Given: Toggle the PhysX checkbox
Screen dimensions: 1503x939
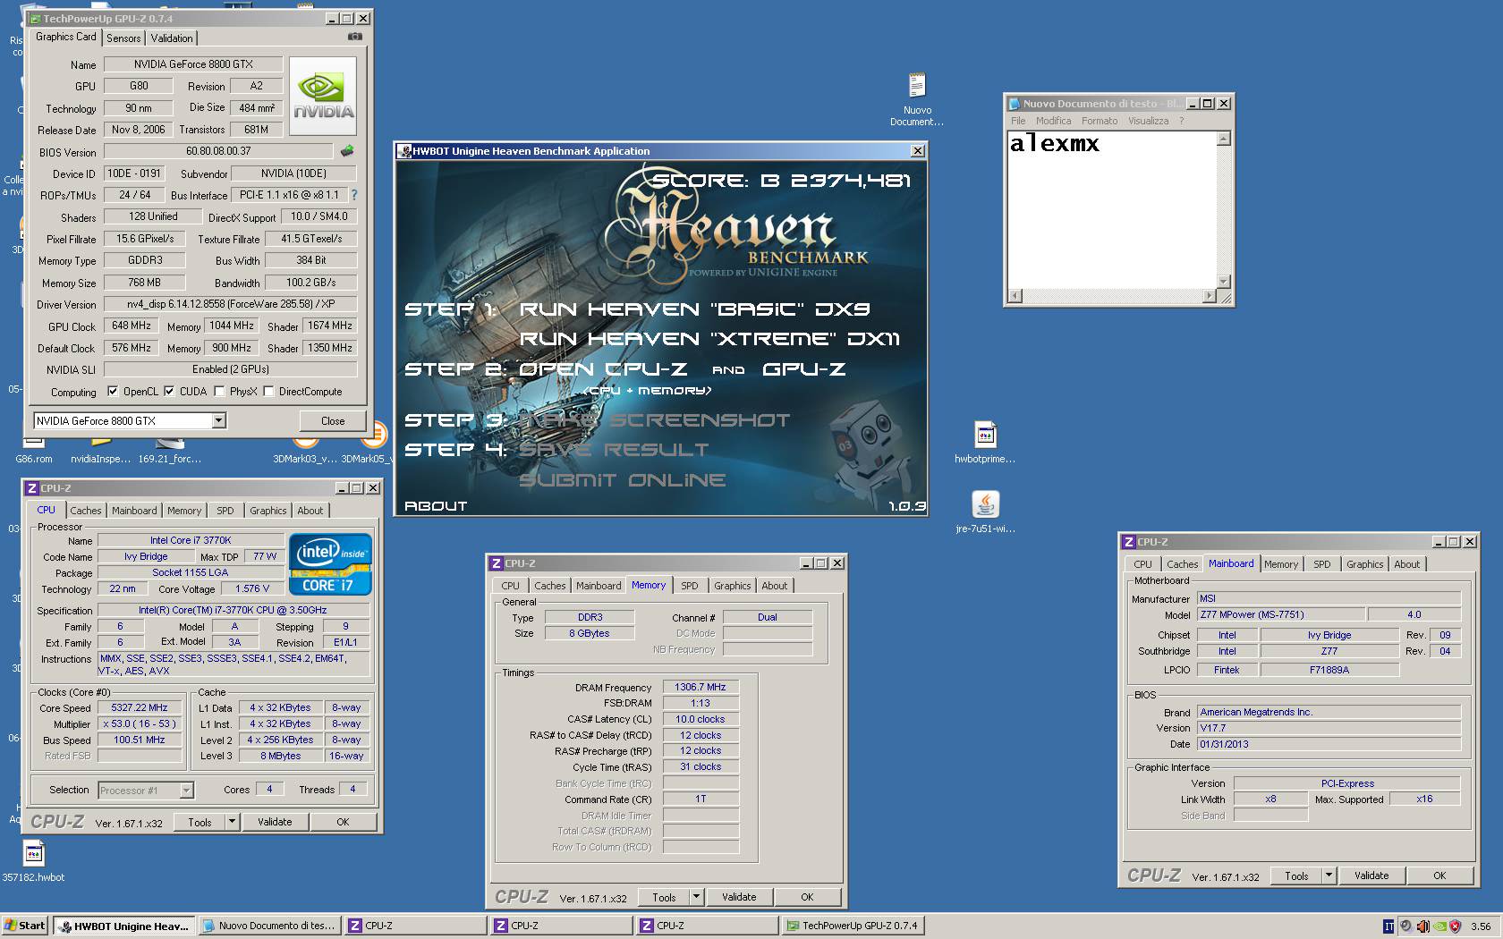Looking at the screenshot, I should point(219,391).
